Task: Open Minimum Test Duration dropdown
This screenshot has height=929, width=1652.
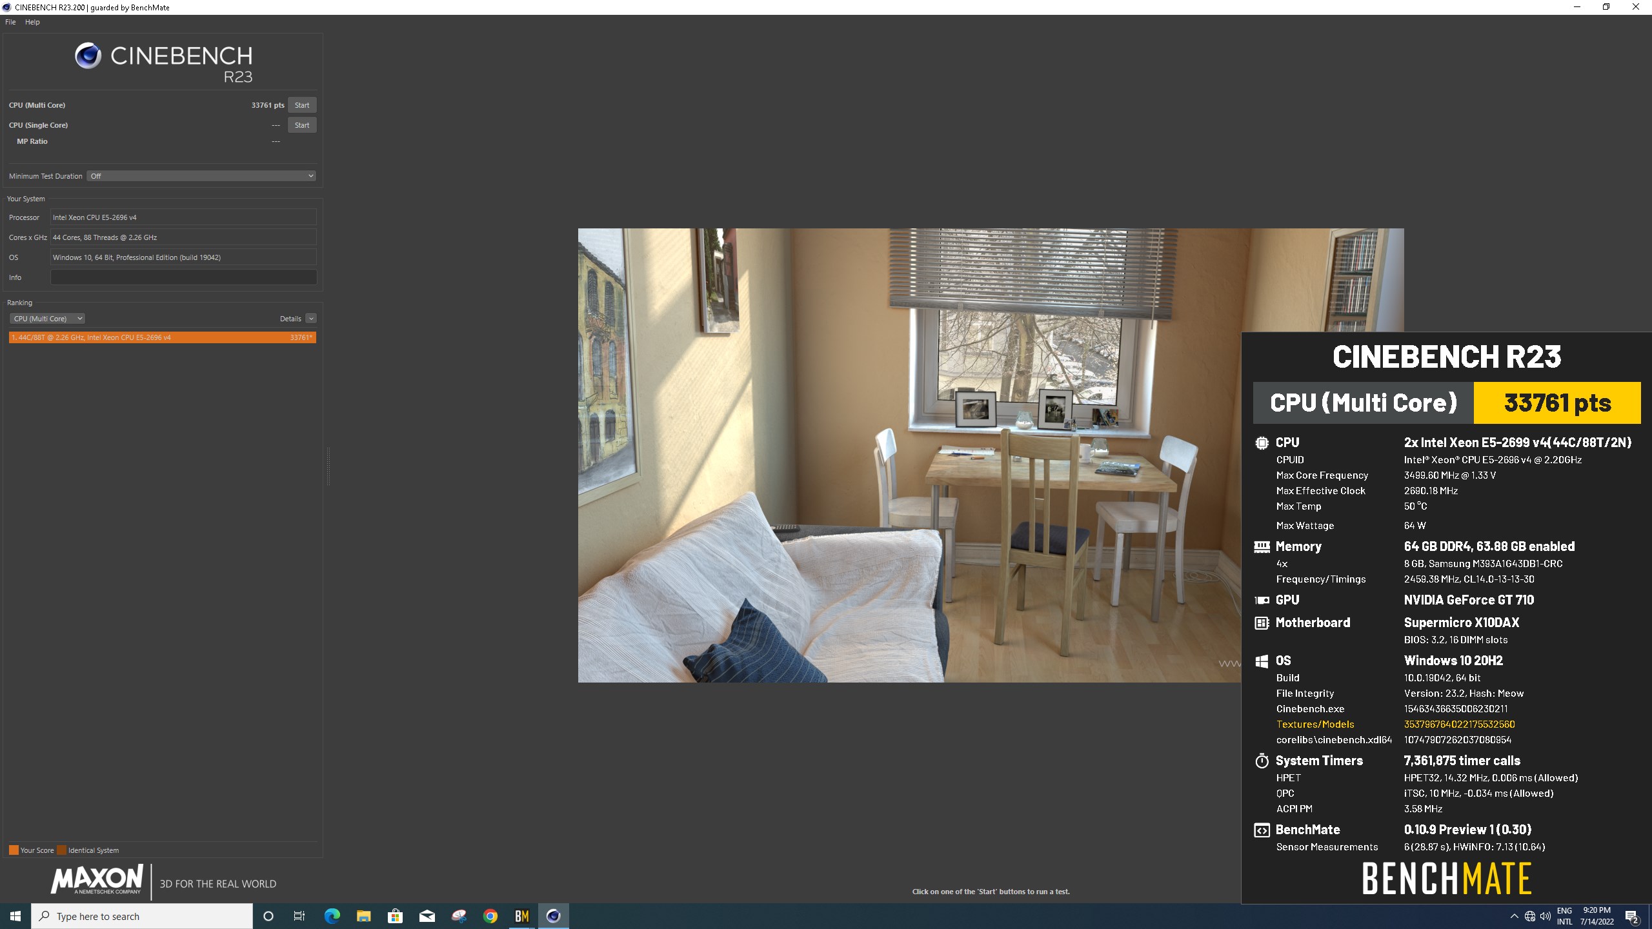Action: coord(201,176)
